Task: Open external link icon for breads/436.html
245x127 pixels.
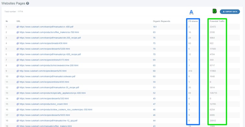Action: [x=18, y=43]
